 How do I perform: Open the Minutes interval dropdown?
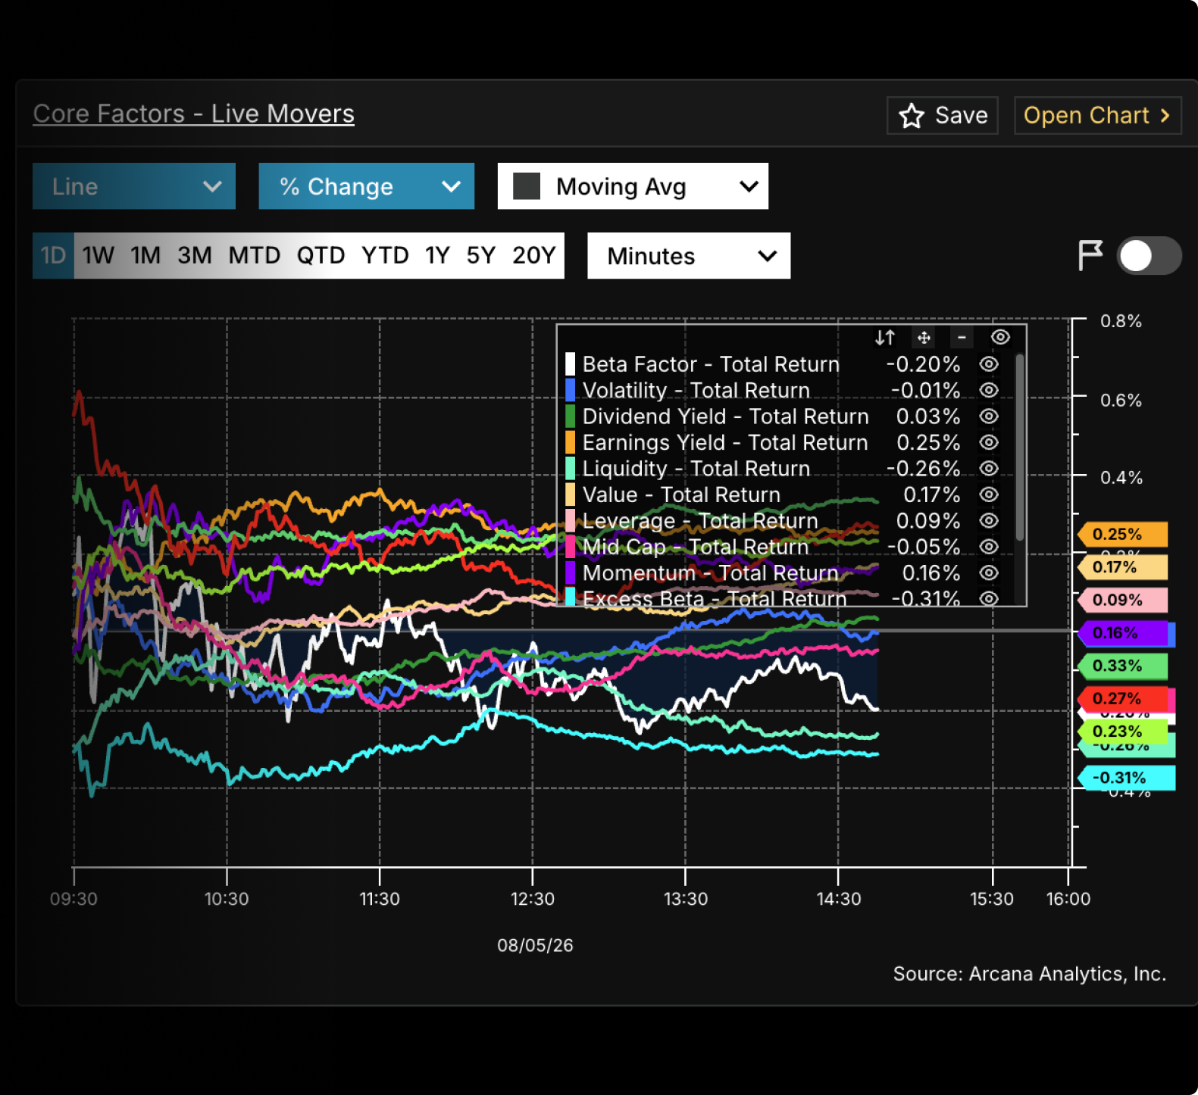pyautogui.click(x=689, y=256)
